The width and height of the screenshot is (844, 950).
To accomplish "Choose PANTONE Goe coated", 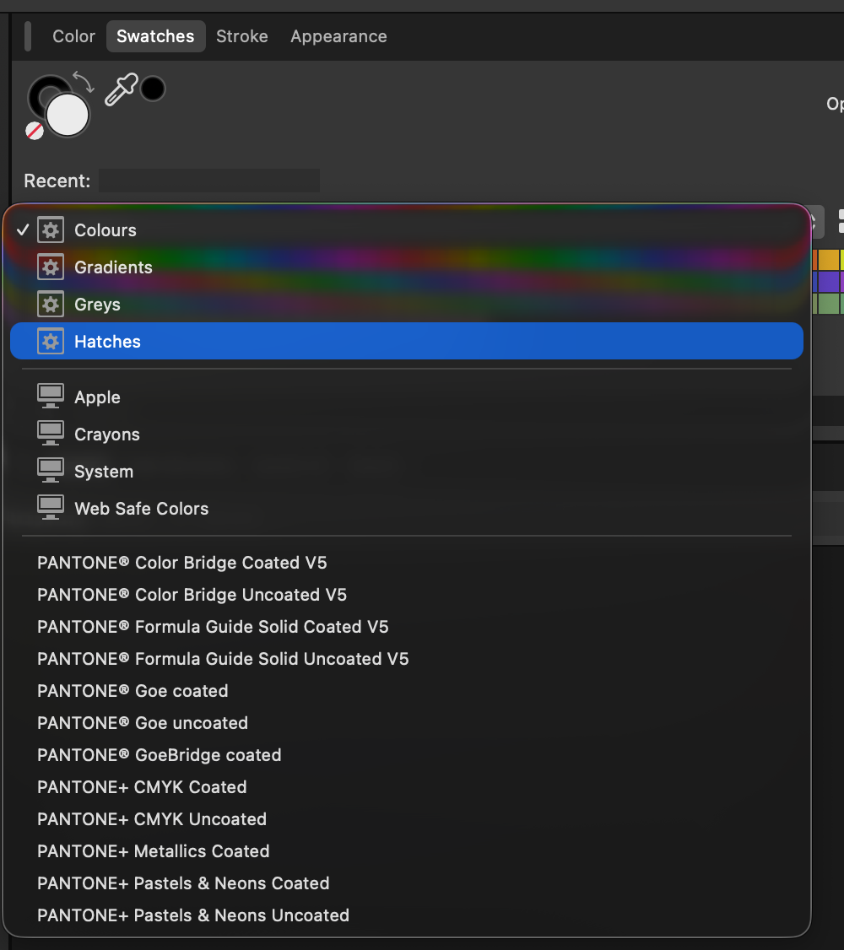I will coord(407,691).
